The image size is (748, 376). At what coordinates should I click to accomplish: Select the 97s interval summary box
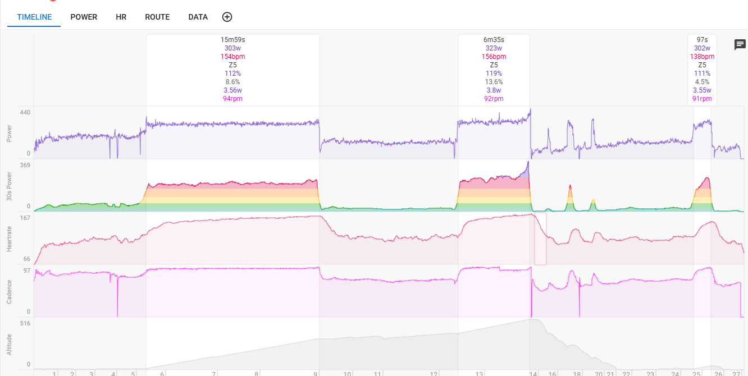click(702, 70)
